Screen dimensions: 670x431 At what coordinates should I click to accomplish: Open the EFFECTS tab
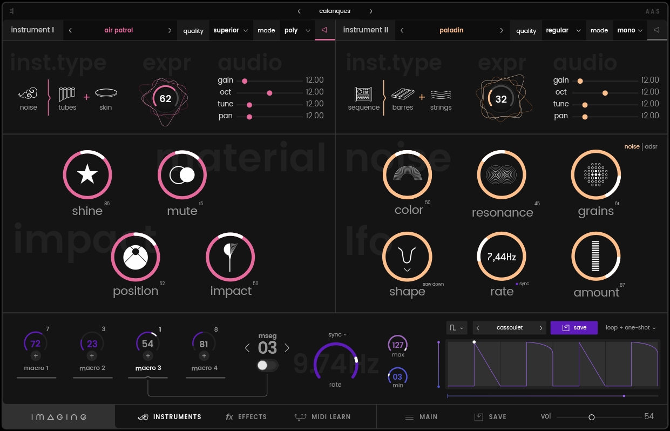click(x=246, y=417)
